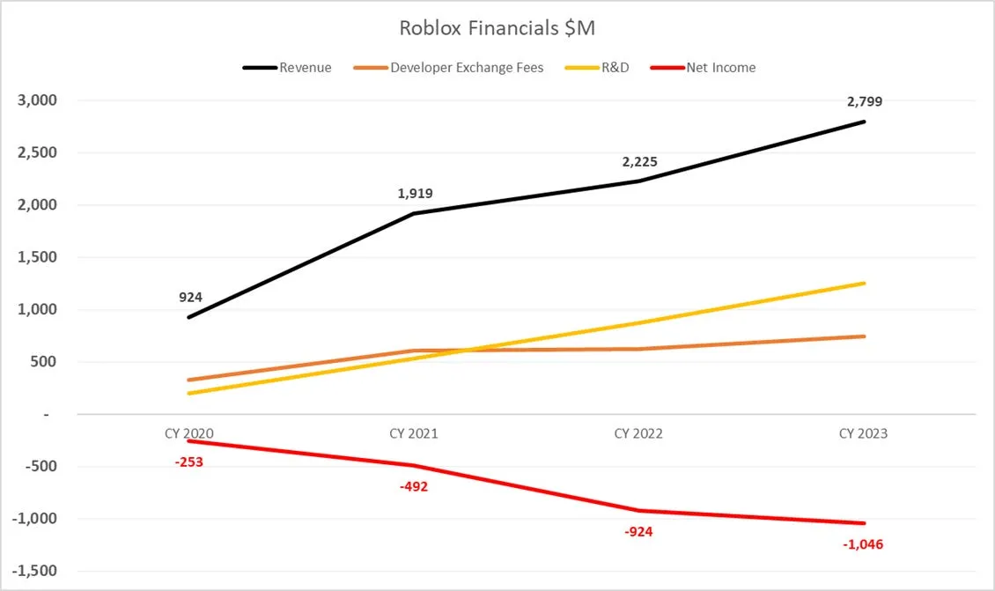Select the Net Income legend entry
Screen dimensions: 995x591
(x=720, y=68)
